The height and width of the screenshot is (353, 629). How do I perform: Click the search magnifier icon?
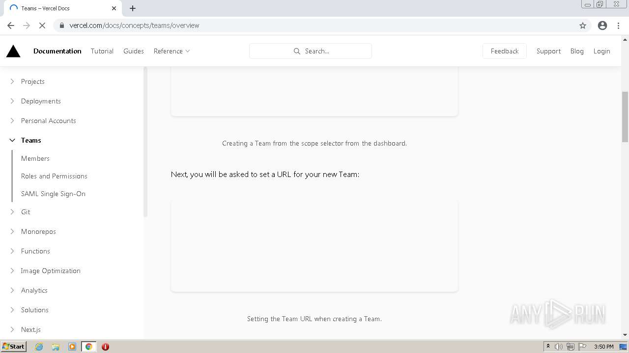click(297, 51)
